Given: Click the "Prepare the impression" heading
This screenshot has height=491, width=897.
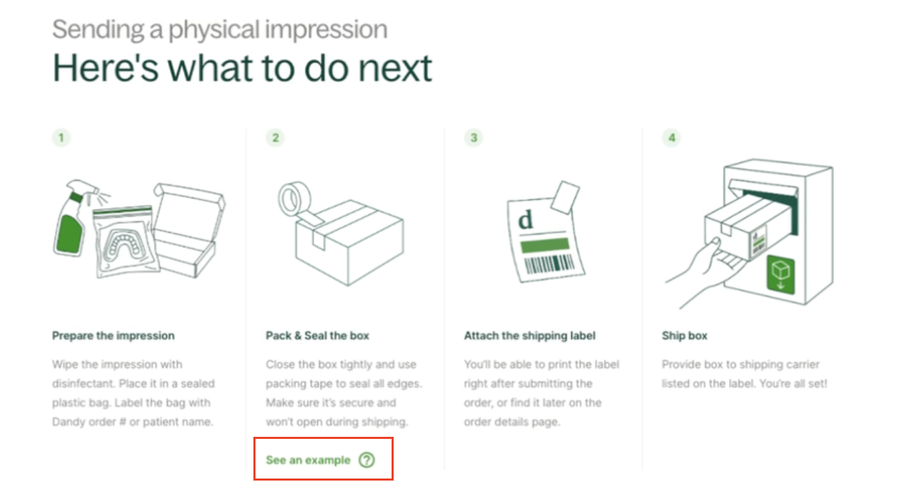Looking at the screenshot, I should [x=113, y=335].
